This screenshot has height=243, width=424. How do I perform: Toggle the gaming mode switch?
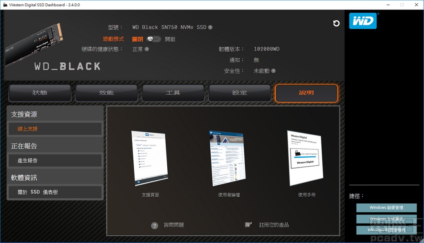(x=154, y=39)
